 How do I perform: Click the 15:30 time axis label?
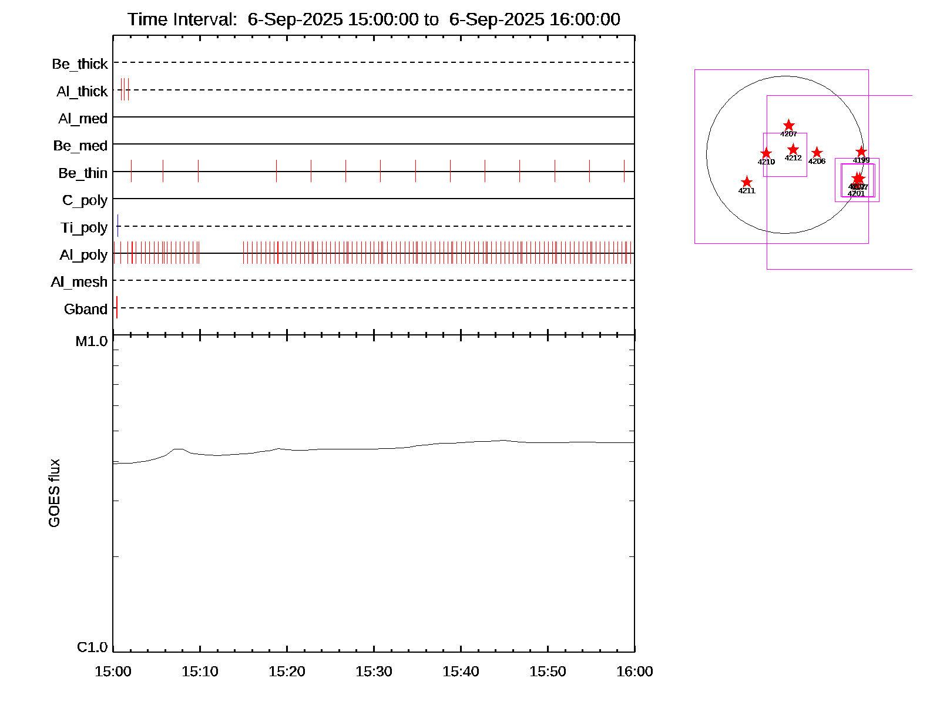coord(374,672)
